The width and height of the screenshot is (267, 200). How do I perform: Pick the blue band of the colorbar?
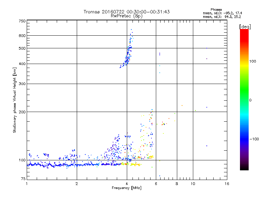[244, 137]
